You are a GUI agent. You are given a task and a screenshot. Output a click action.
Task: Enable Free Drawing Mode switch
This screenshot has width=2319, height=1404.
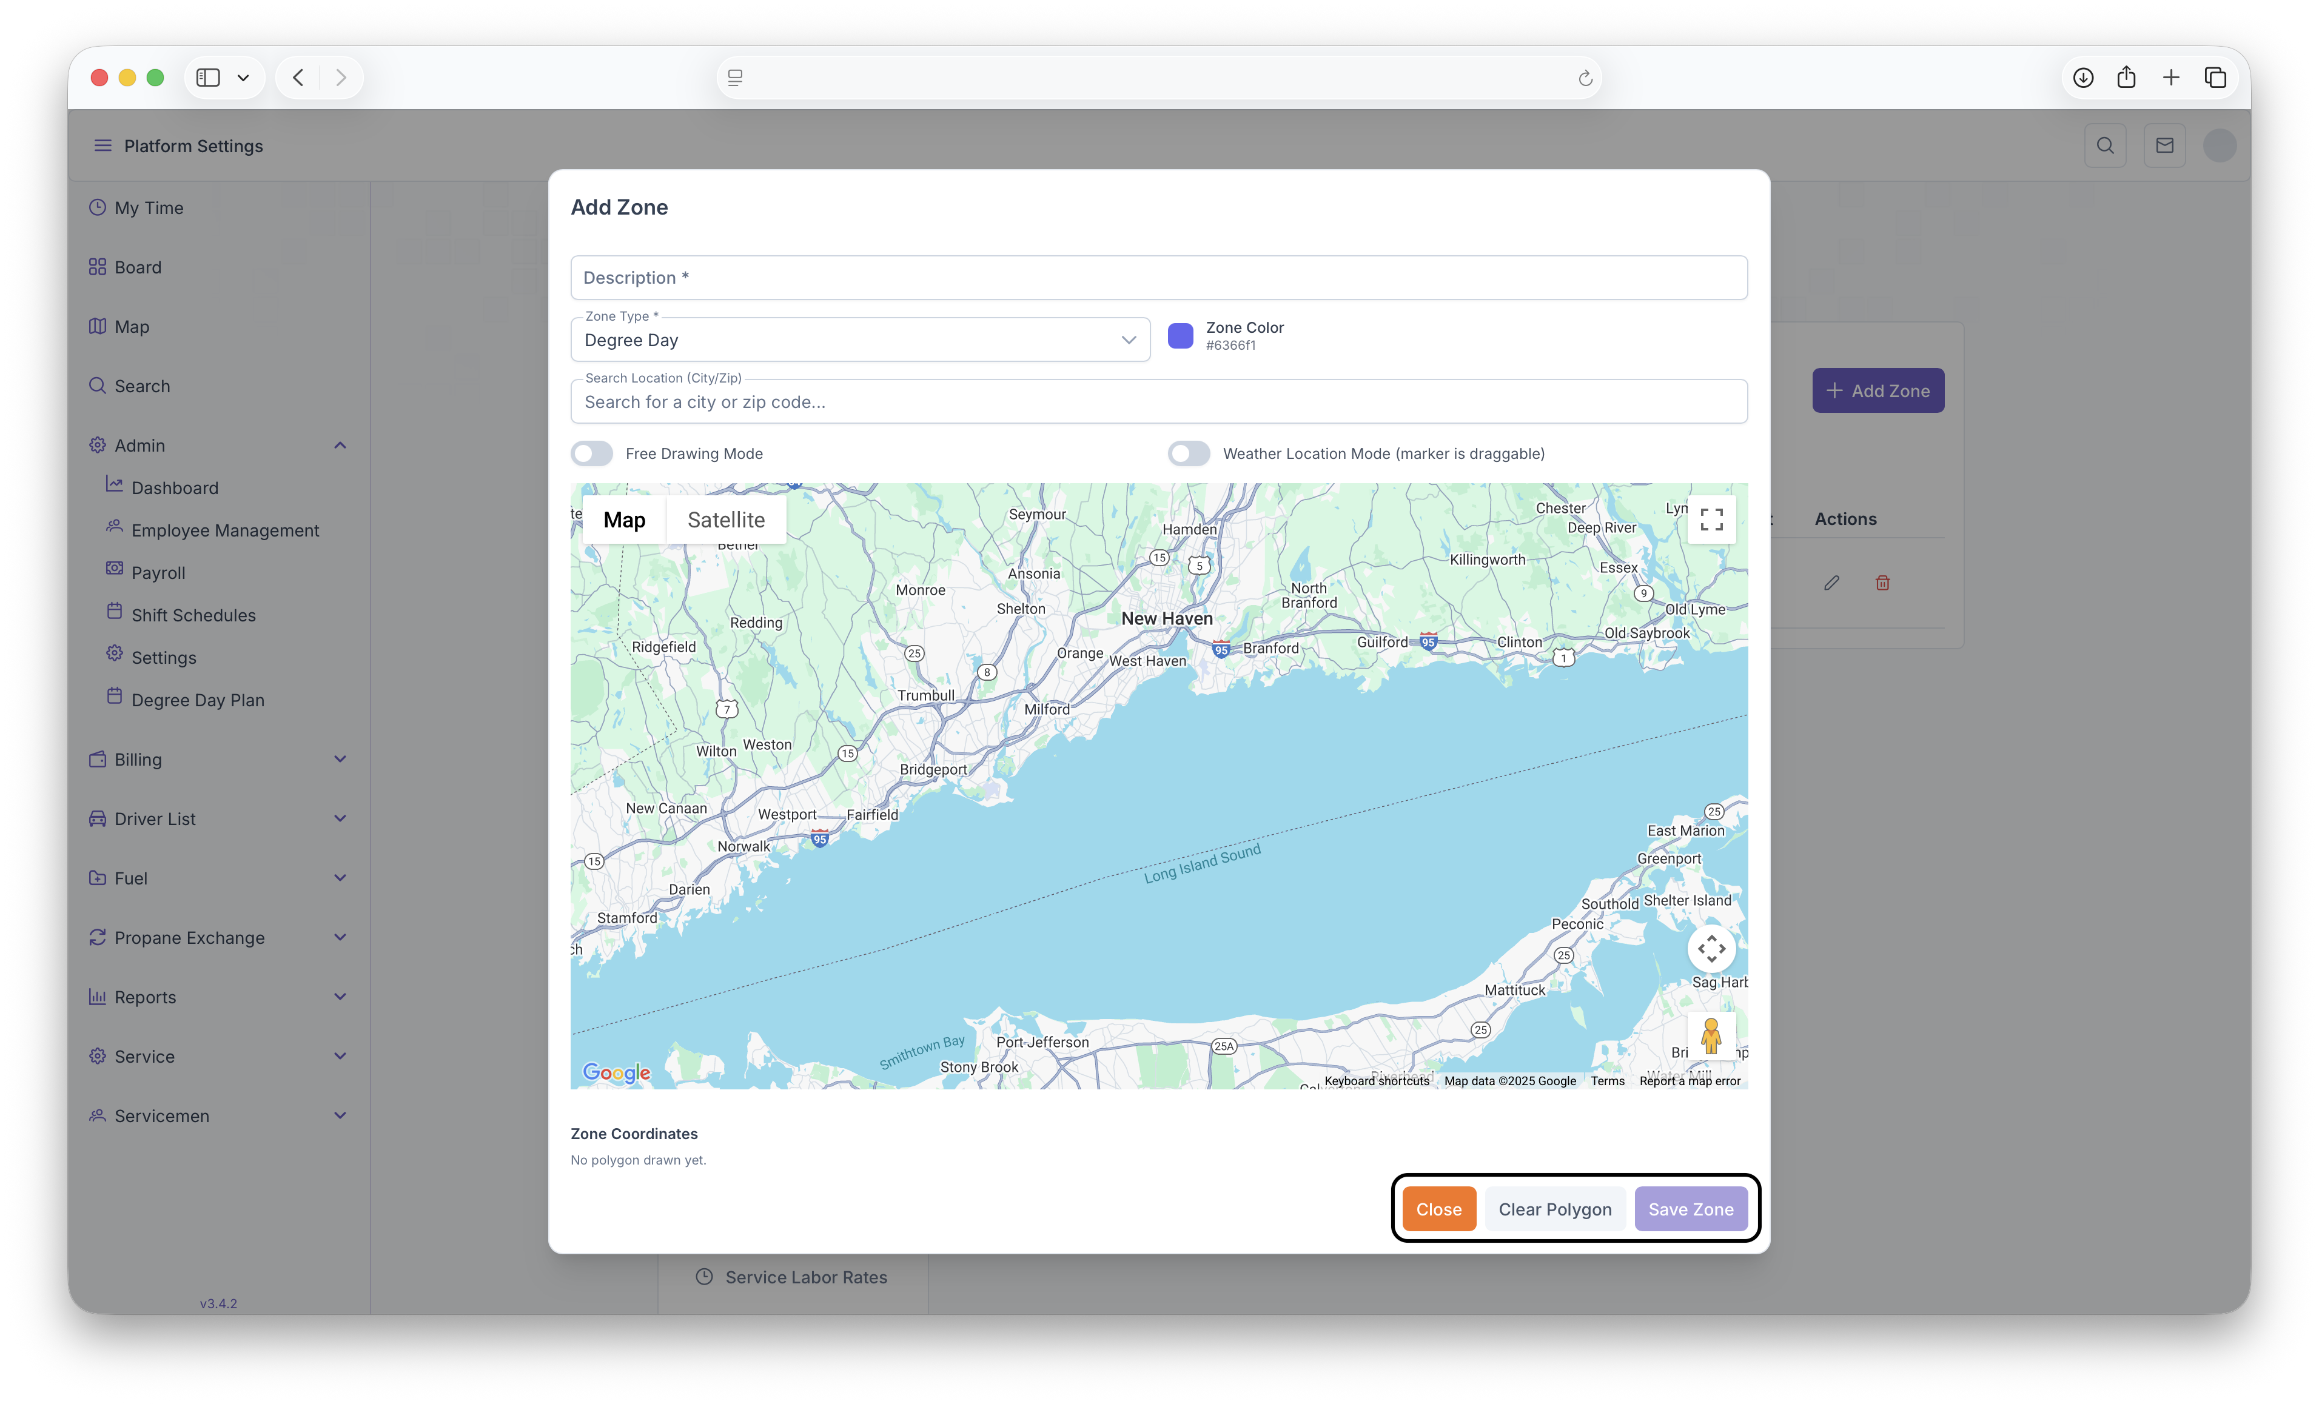coord(592,453)
